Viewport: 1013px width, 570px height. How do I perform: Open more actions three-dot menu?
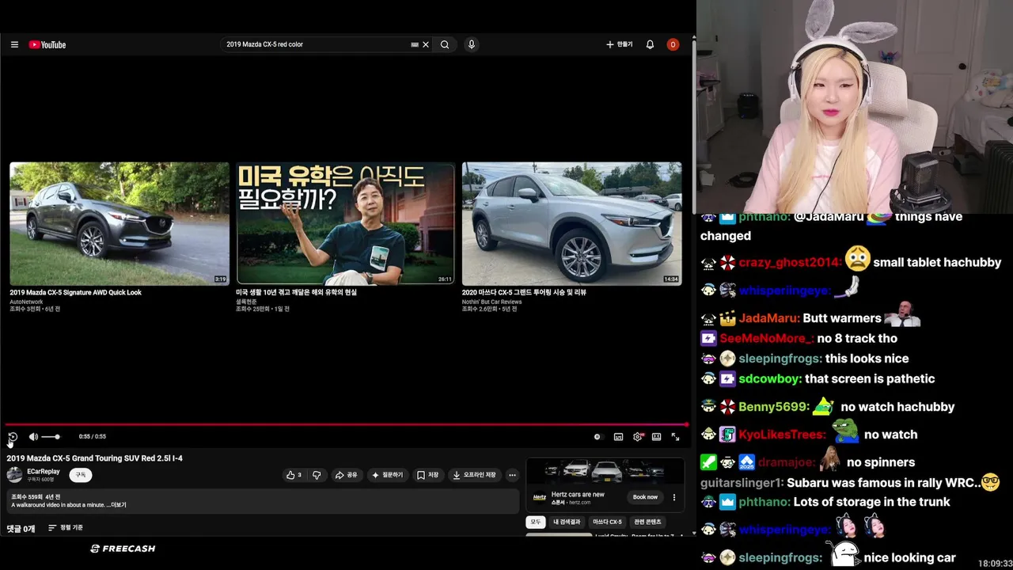point(512,475)
